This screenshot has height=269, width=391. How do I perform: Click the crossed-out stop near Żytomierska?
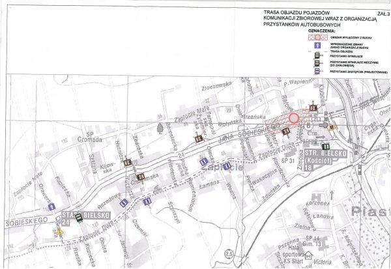click(x=199, y=139)
